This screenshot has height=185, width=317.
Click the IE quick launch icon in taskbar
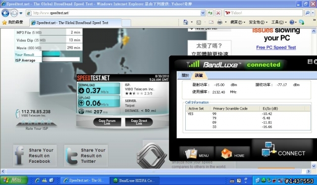[x=38, y=181]
